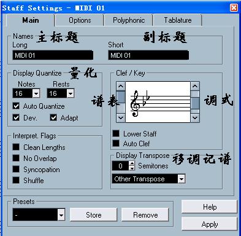Click the Long name input field
241x236 pixels.
tap(53, 55)
